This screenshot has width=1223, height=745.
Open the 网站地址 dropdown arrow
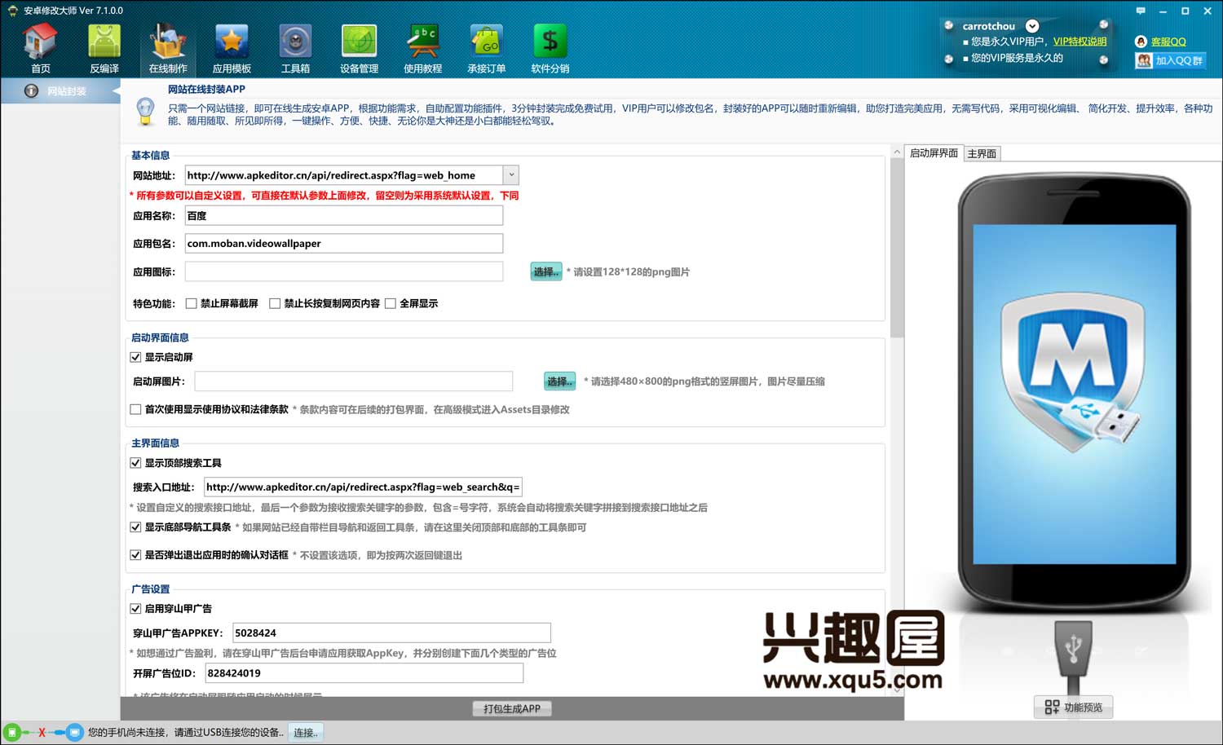coord(511,175)
